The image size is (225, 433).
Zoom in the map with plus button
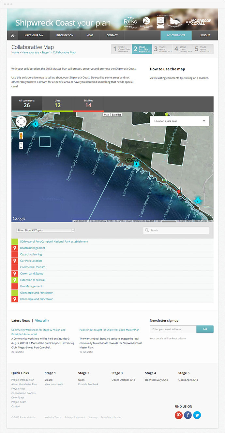(x=21, y=144)
